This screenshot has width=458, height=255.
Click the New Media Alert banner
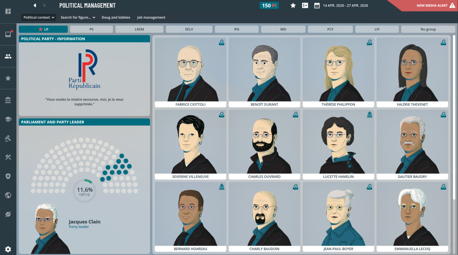pos(433,5)
